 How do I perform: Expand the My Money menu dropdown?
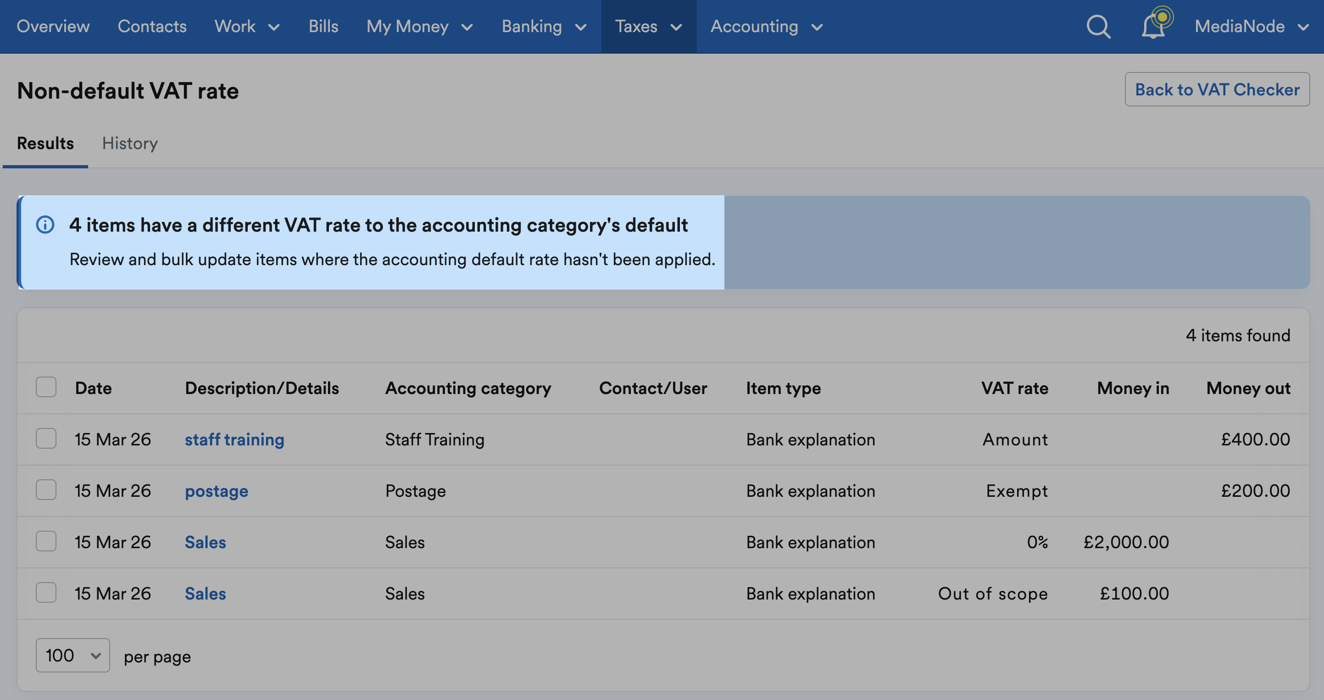click(x=419, y=26)
